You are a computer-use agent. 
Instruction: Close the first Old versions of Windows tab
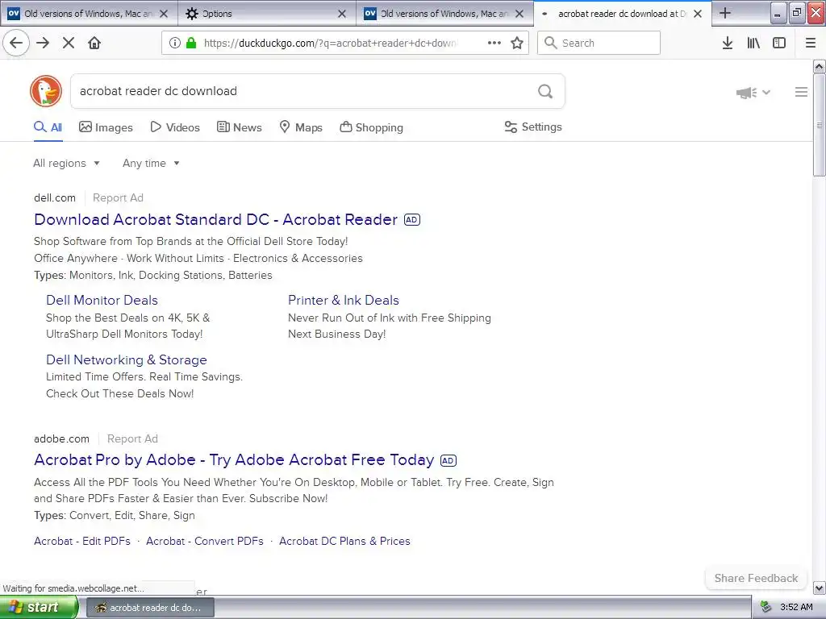coord(164,14)
